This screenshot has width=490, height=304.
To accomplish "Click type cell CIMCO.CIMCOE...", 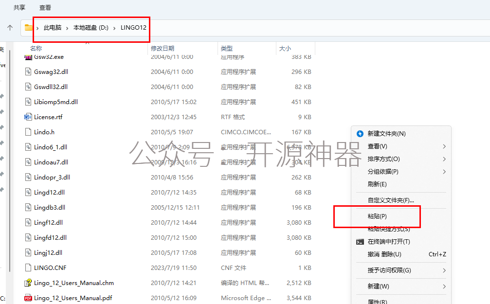I will [x=246, y=132].
